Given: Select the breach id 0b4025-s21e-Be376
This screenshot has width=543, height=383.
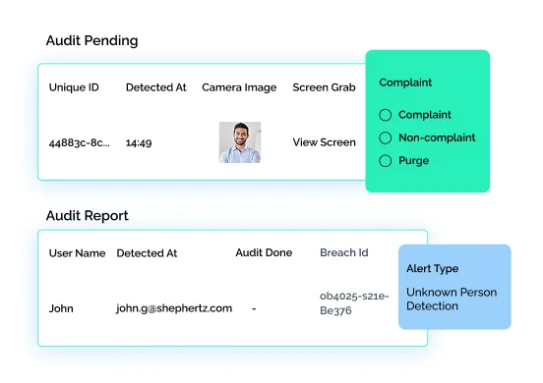Looking at the screenshot, I should 354,303.
